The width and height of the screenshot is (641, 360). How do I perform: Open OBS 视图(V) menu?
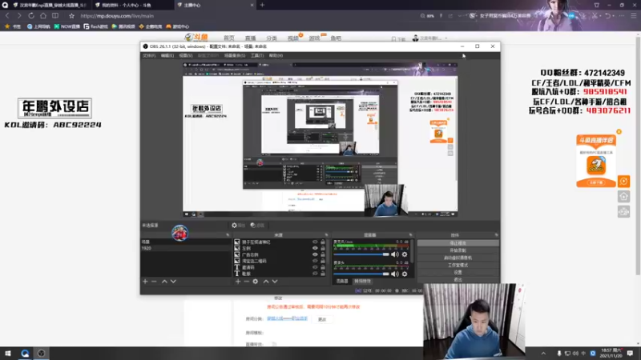[186, 55]
